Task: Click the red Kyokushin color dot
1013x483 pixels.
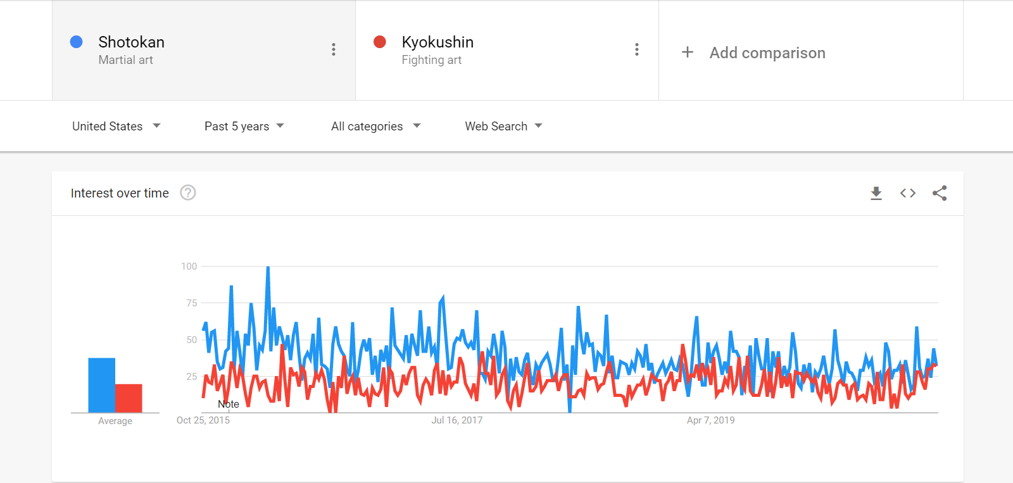Action: pyautogui.click(x=380, y=42)
